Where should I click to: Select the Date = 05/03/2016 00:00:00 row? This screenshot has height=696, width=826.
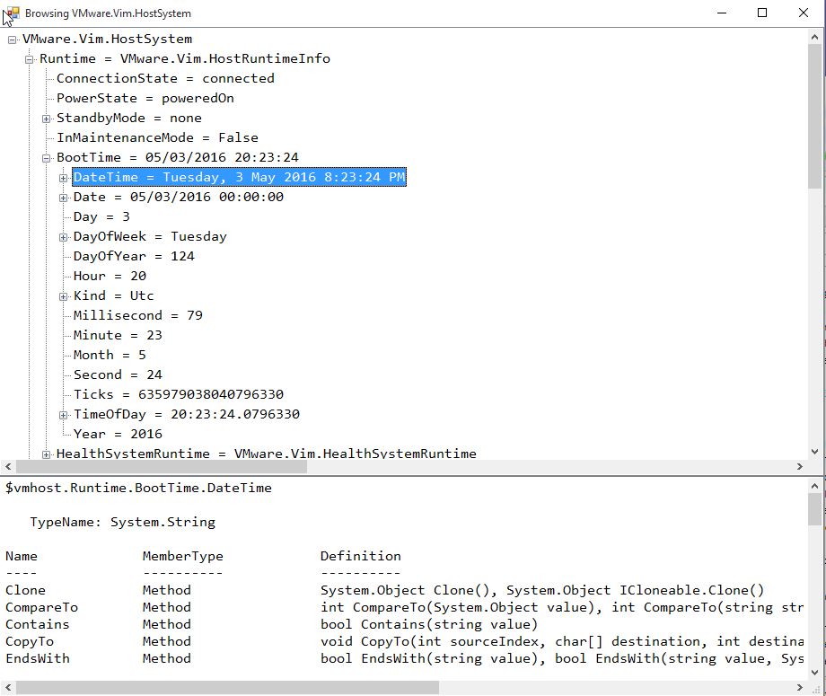[x=179, y=197]
